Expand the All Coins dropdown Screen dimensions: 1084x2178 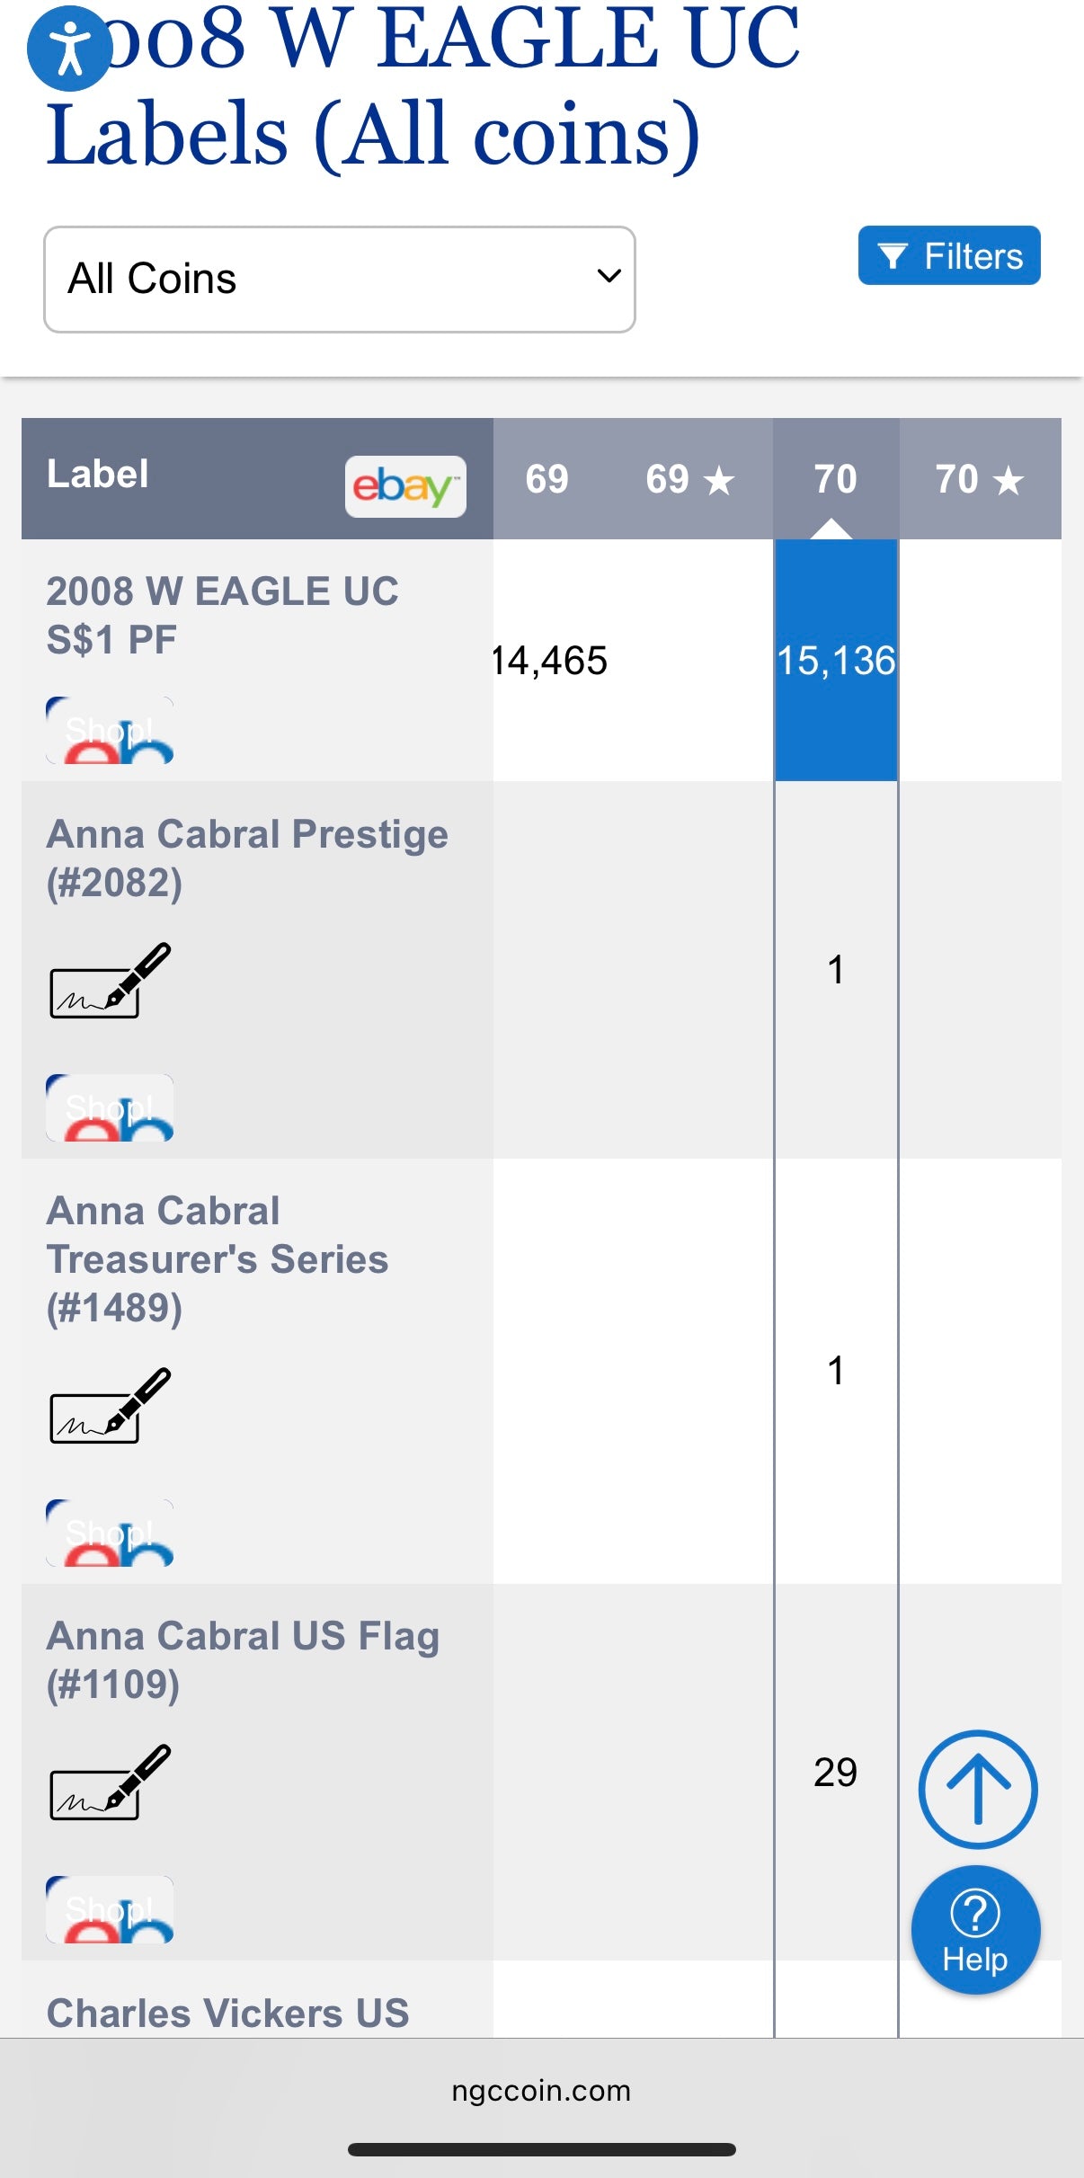(339, 280)
